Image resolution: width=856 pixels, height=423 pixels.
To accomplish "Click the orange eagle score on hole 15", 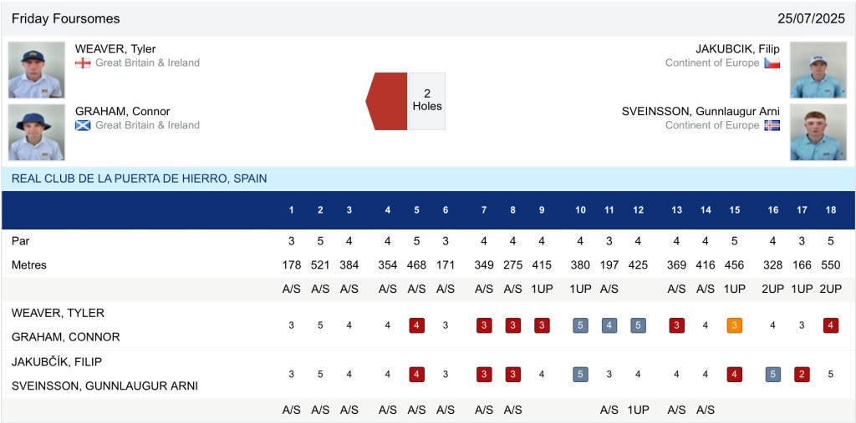I will (734, 325).
